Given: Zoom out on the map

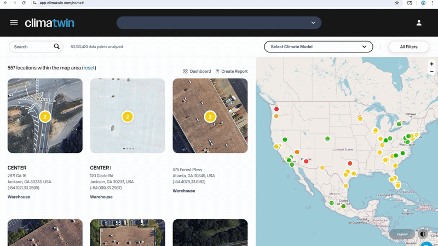Looking at the screenshot, I should click(x=431, y=72).
